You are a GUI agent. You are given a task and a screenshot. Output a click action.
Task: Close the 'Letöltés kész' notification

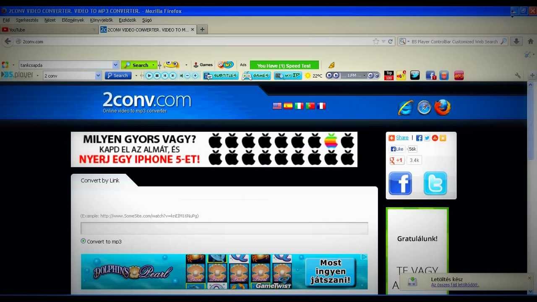coord(529,278)
